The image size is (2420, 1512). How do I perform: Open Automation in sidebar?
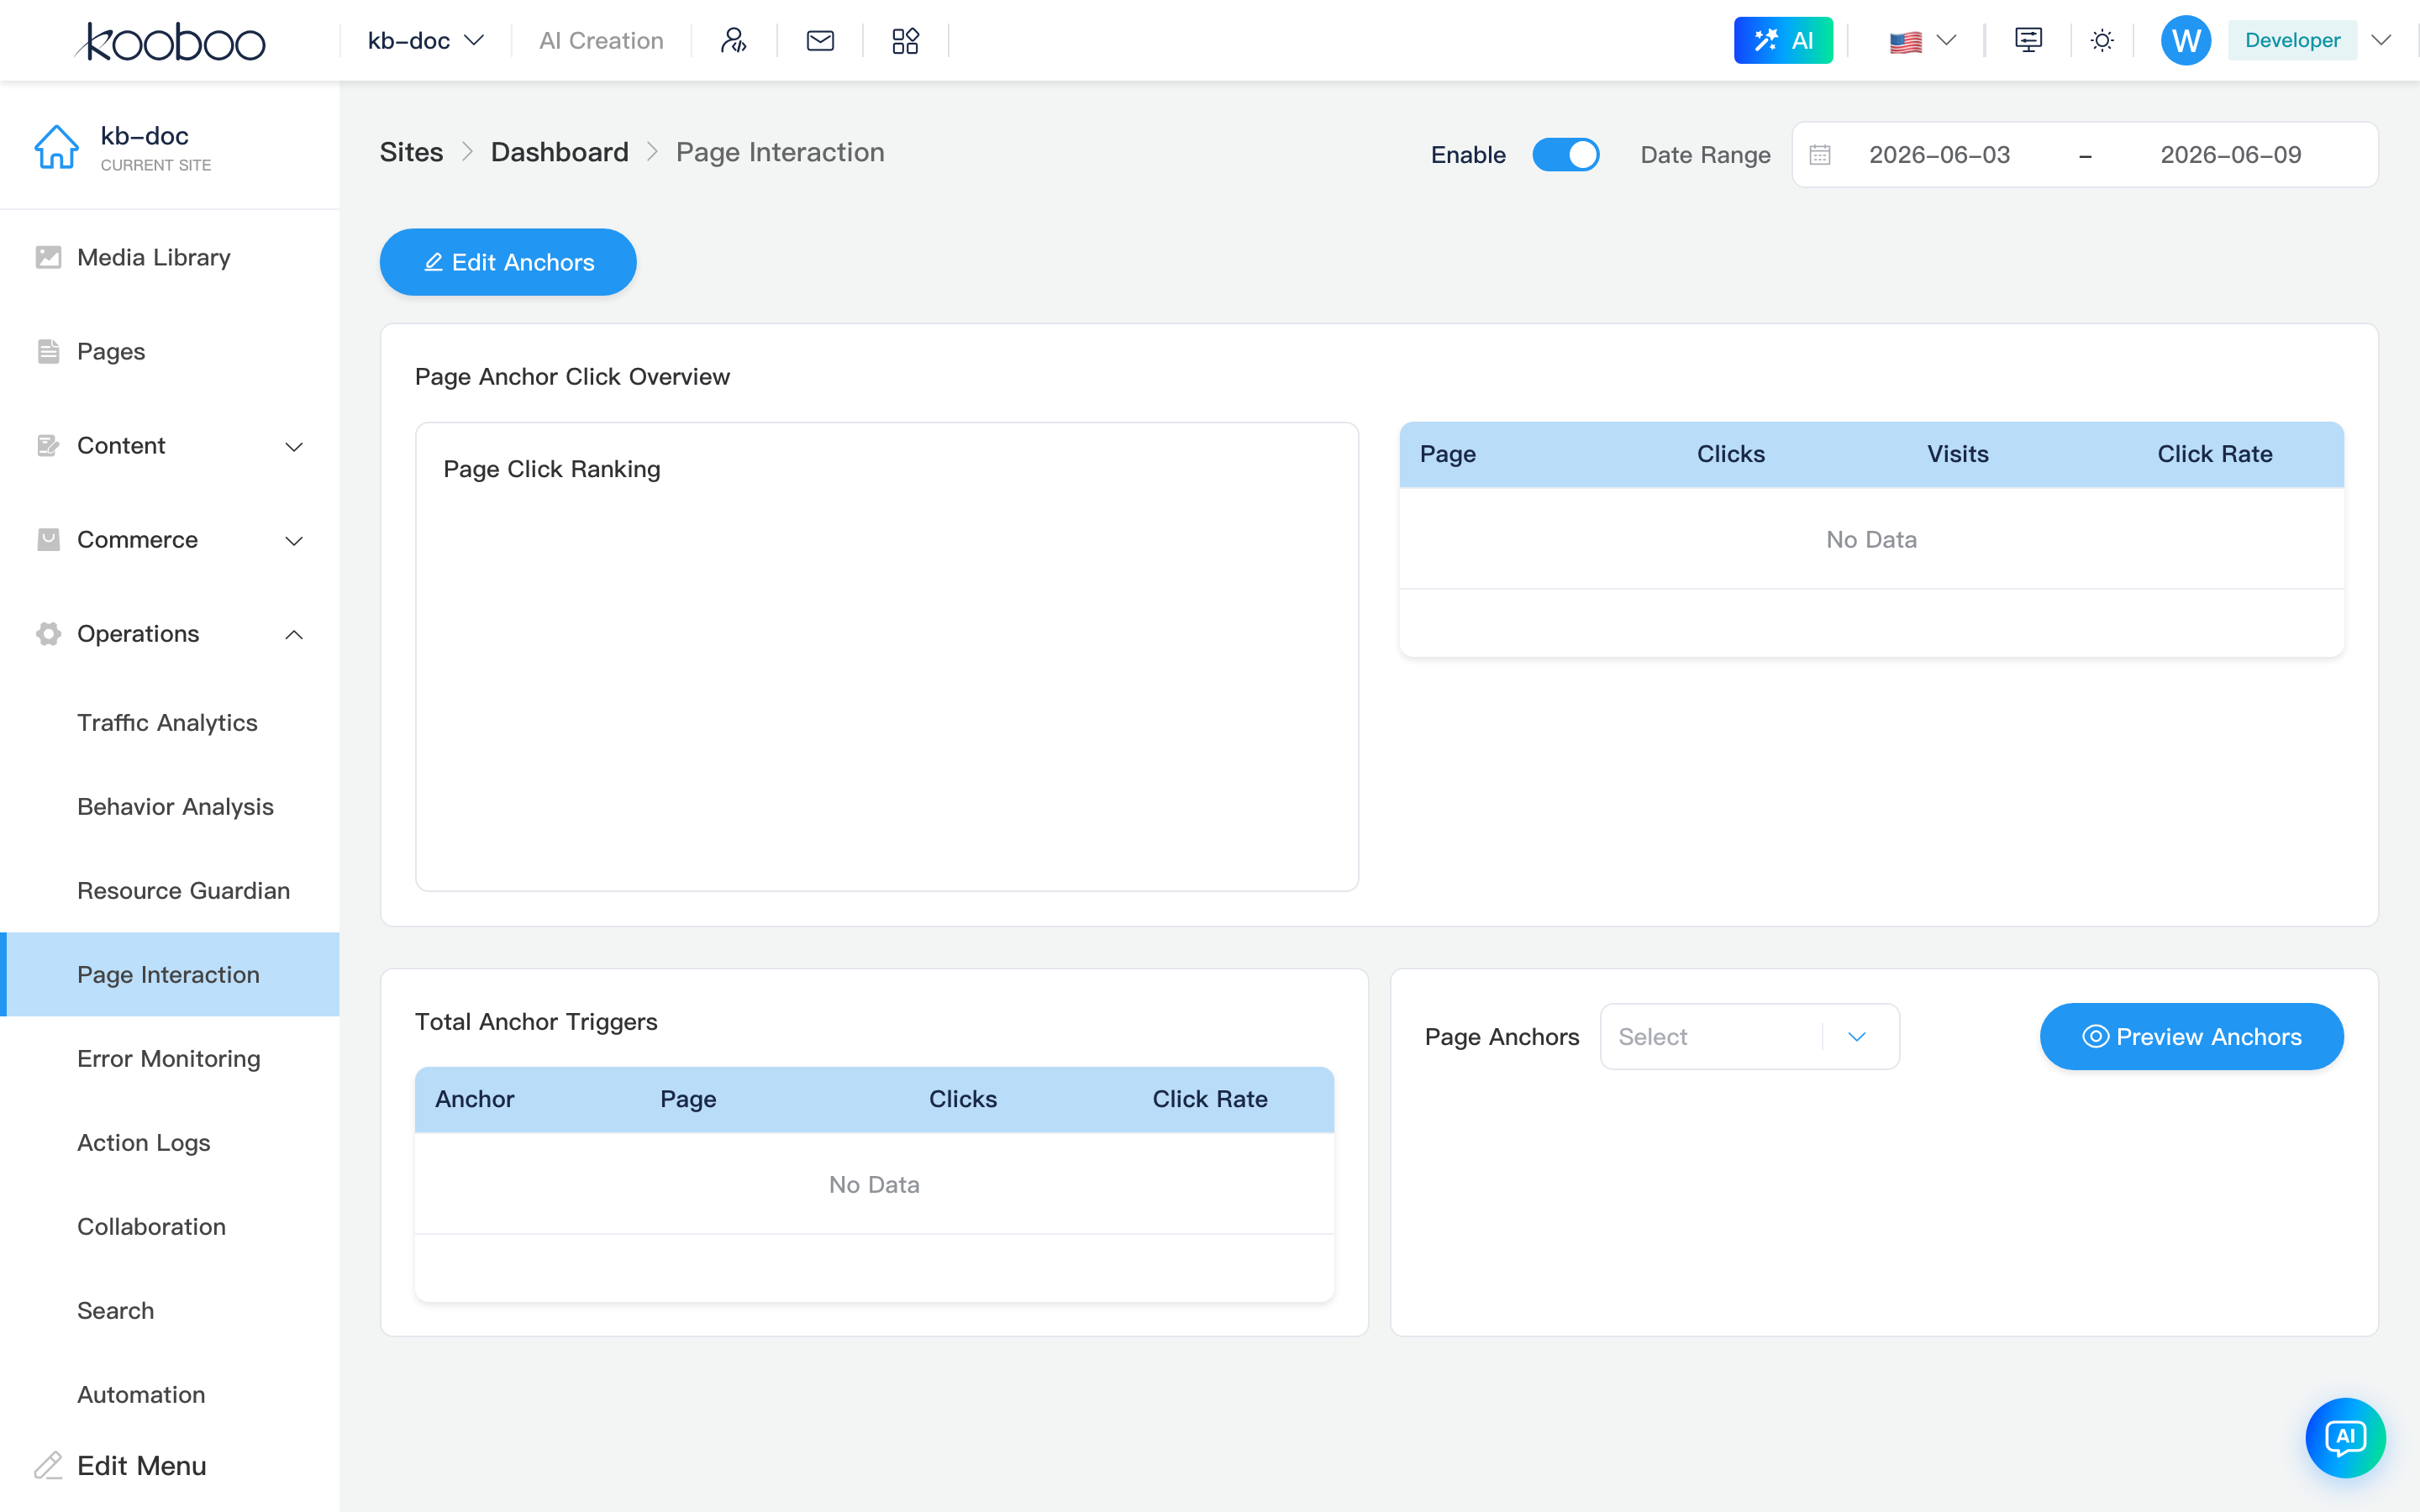coord(141,1394)
